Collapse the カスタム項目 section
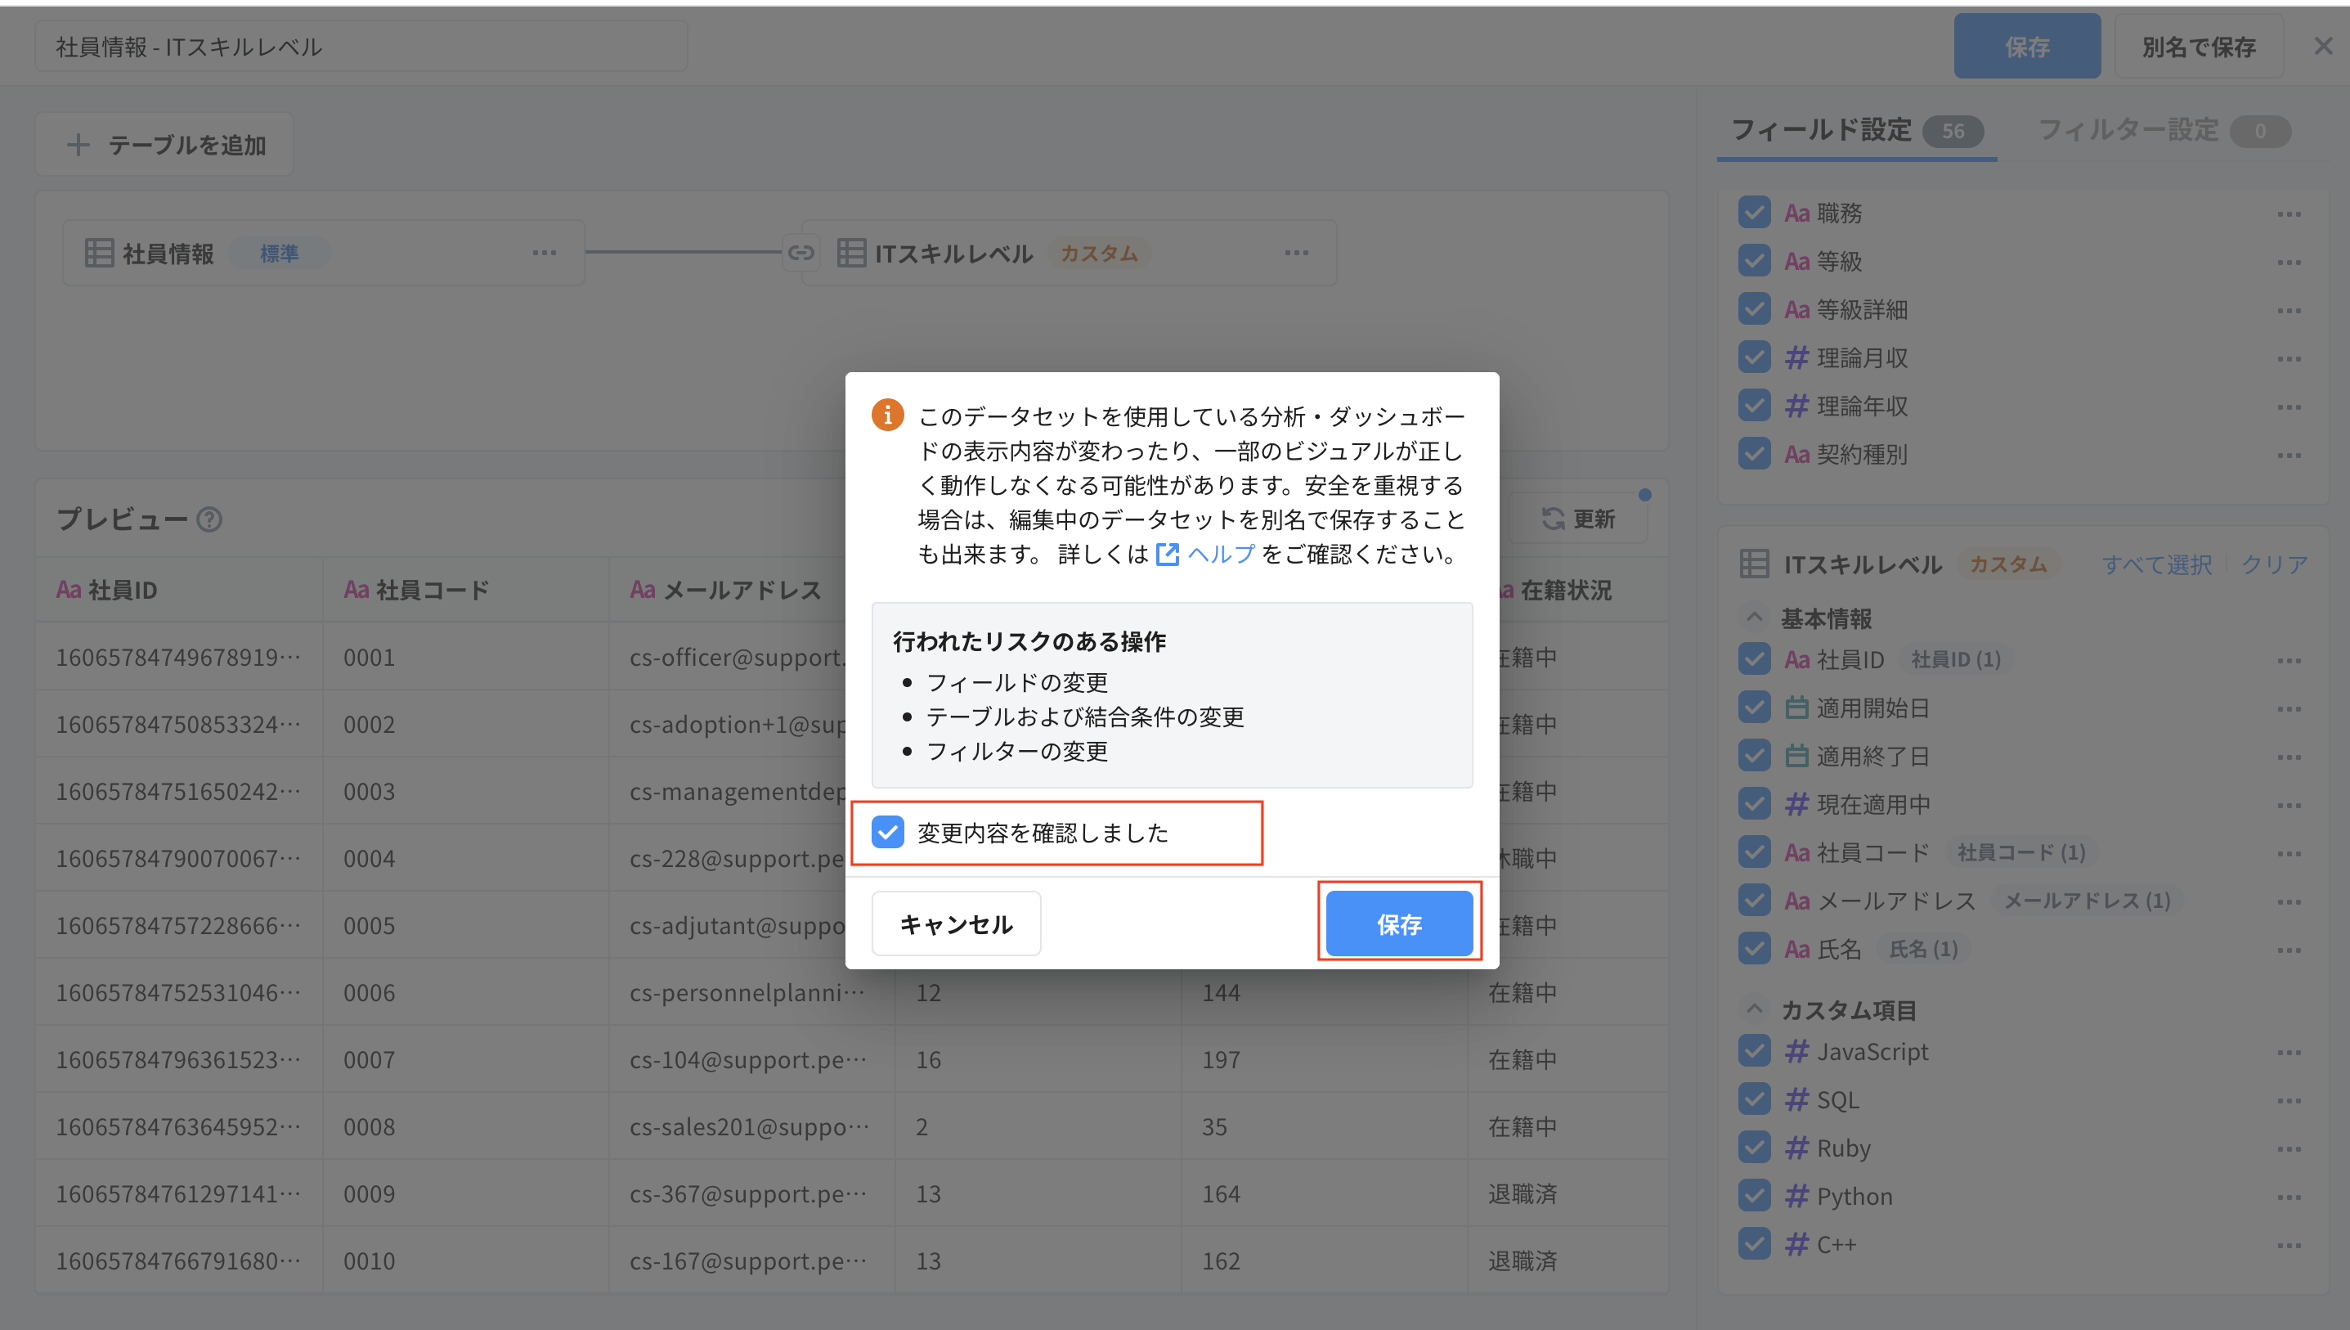This screenshot has width=2350, height=1330. click(1753, 1009)
